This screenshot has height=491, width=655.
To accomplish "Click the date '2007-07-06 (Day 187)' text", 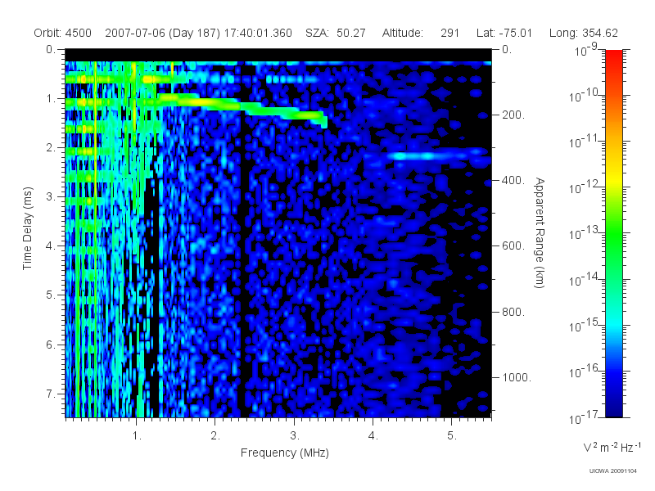I will click(162, 33).
